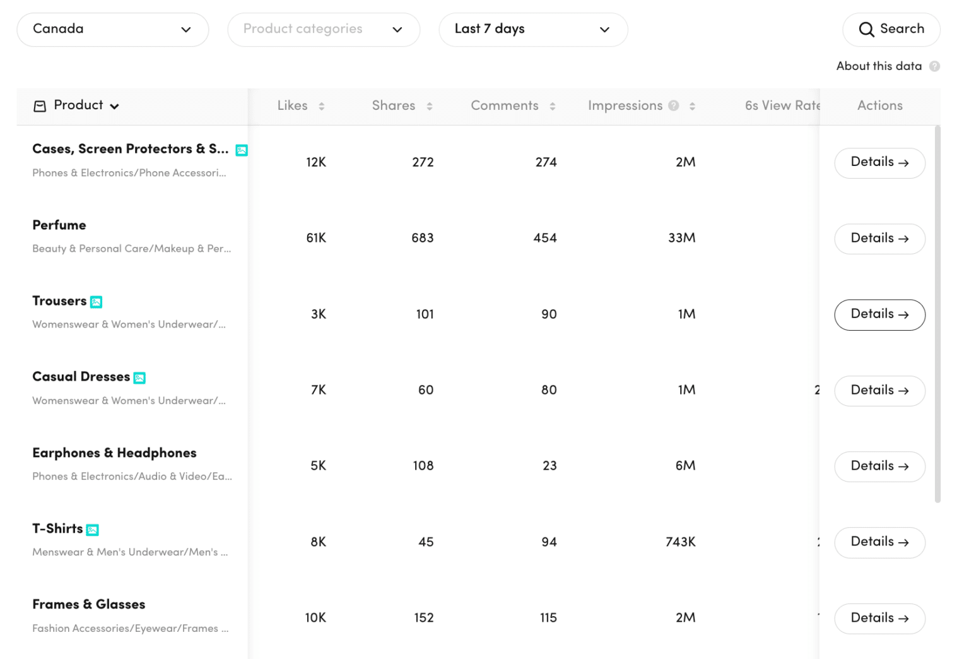969x659 pixels.
Task: Click the Impressions column info tooltip icon
Action: coord(674,105)
